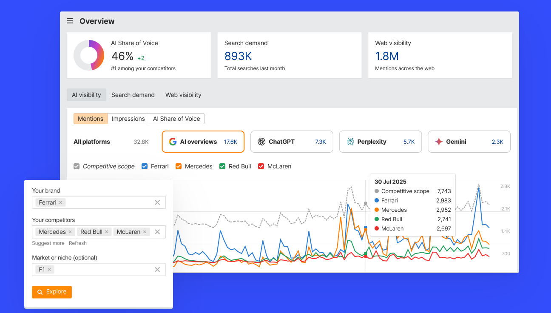551x313 pixels.
Task: Remove the Ferrari brand tag
Action: 61,202
